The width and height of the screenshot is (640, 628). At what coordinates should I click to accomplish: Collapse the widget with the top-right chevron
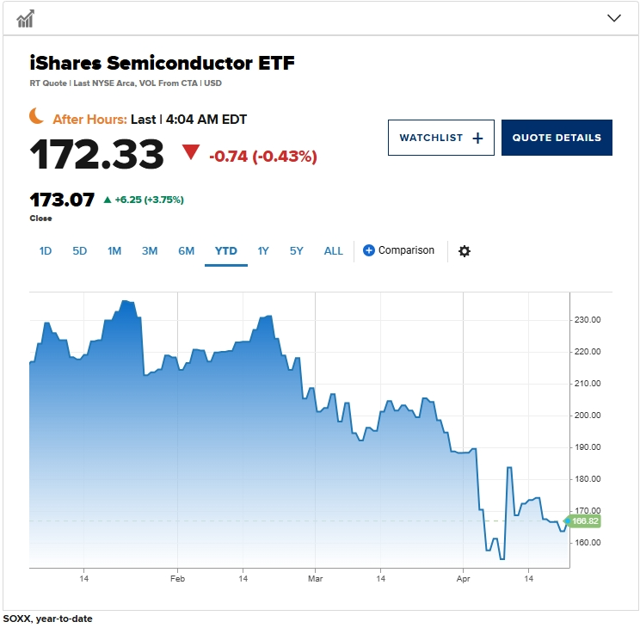(614, 18)
